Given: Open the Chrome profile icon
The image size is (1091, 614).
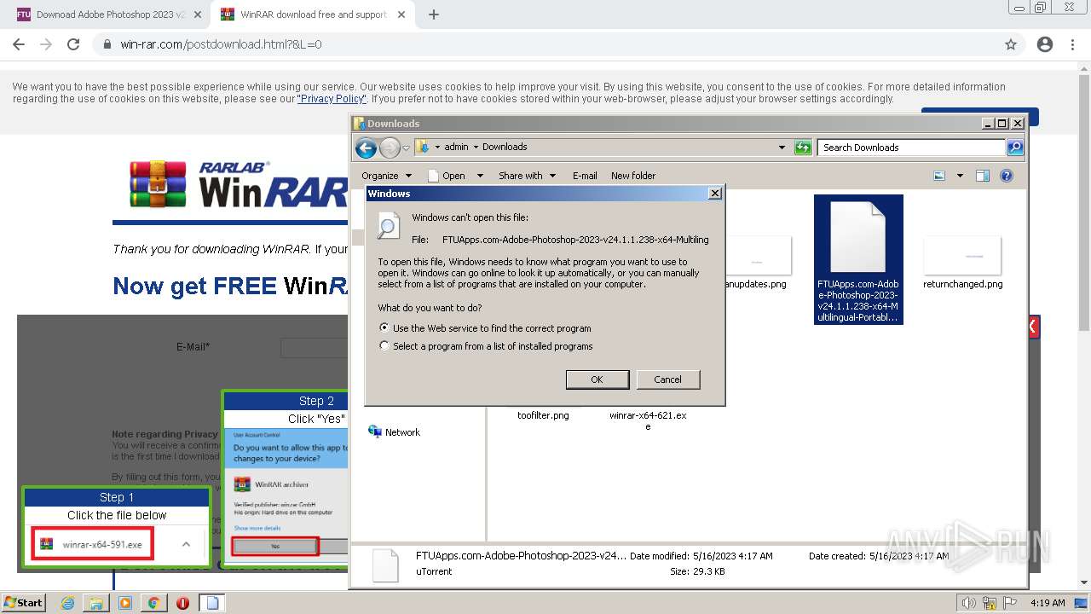Looking at the screenshot, I should [x=1045, y=44].
